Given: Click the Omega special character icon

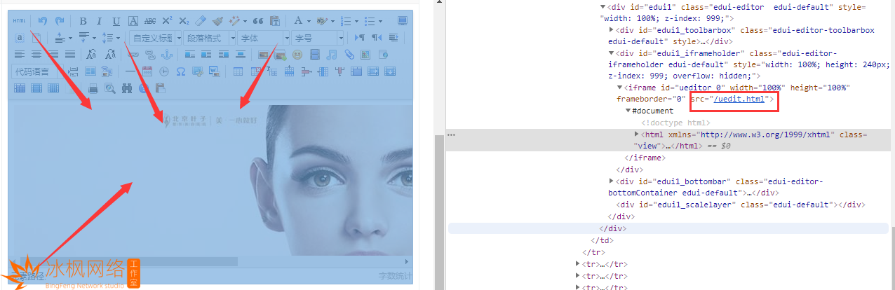Looking at the screenshot, I should pos(180,71).
